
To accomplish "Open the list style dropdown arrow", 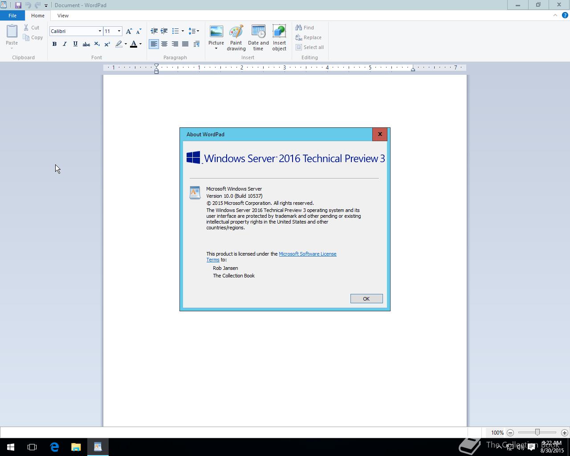I will tap(183, 31).
